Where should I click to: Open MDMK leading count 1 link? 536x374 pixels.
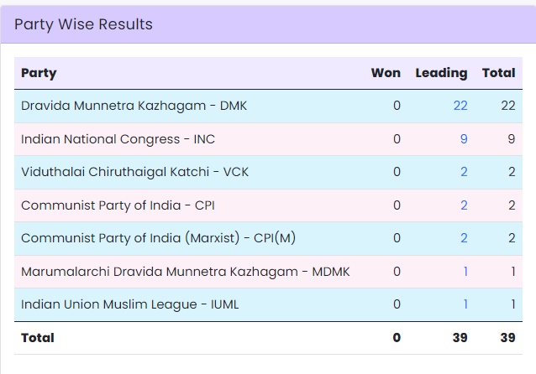(x=465, y=272)
